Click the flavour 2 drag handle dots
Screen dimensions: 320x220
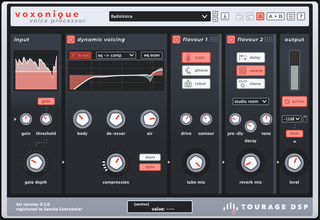pyautogui.click(x=269, y=39)
